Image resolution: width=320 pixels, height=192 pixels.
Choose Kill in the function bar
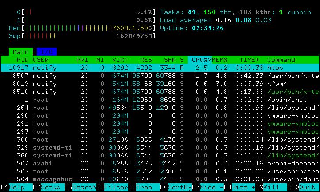click(271, 187)
